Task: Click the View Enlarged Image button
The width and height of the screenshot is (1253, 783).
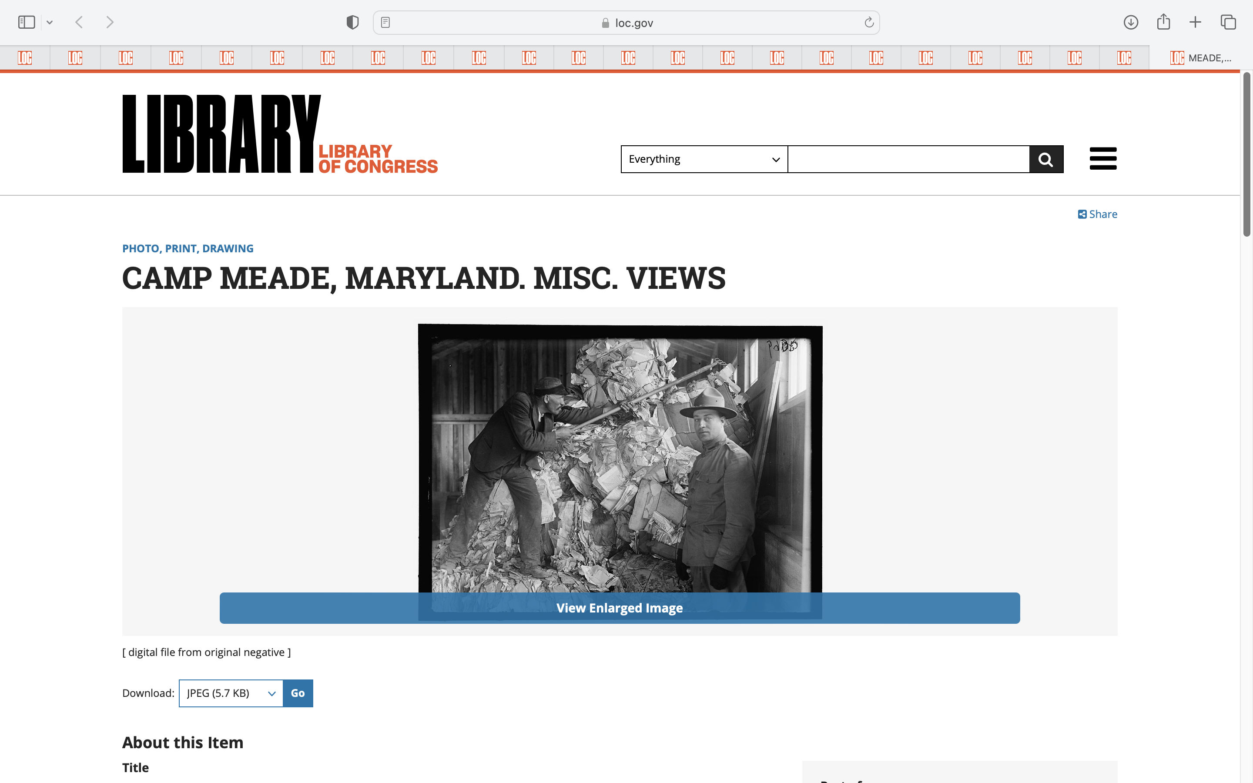Action: [619, 607]
